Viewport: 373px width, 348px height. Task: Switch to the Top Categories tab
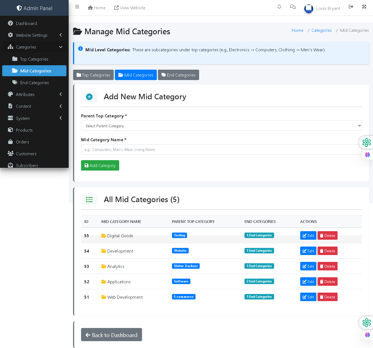[x=93, y=75]
